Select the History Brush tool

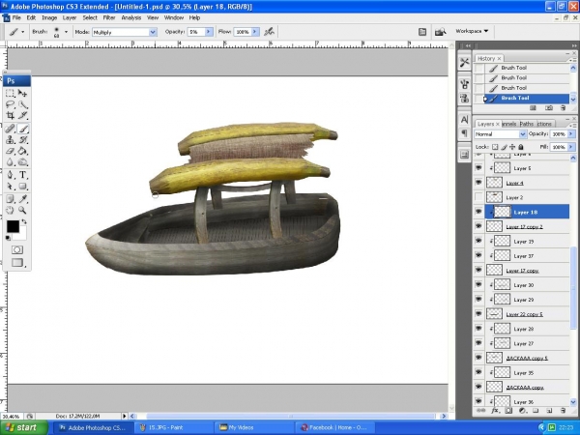click(x=22, y=140)
